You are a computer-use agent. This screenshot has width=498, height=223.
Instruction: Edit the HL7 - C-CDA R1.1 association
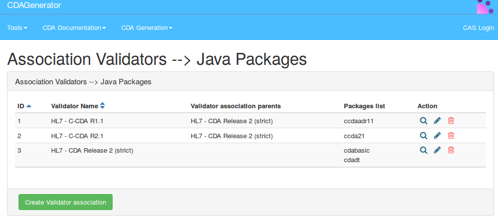pyautogui.click(x=437, y=121)
